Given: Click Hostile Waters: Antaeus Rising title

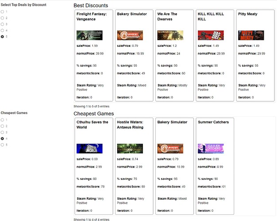Looking at the screenshot, I should coord(130,125).
